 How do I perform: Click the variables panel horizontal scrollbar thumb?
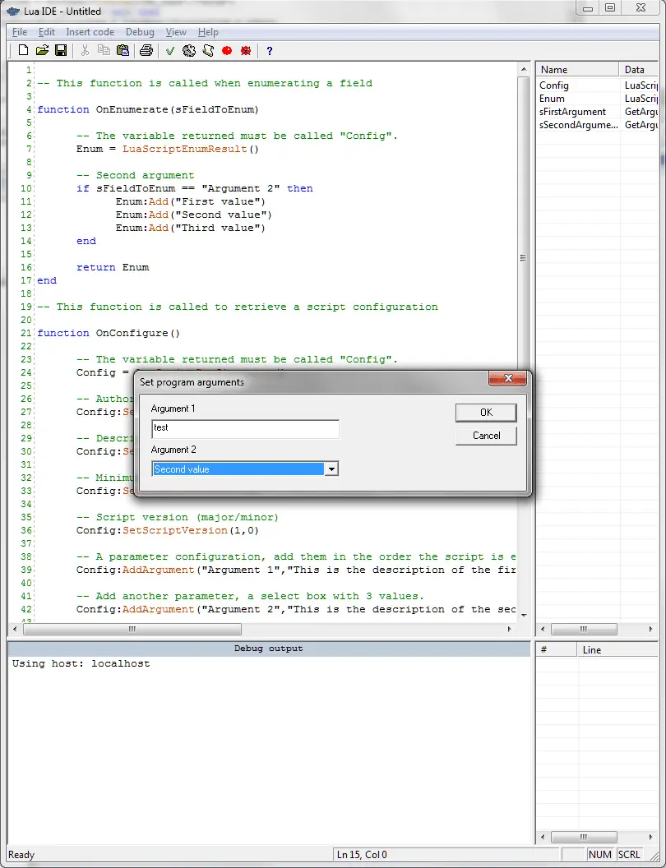click(584, 630)
